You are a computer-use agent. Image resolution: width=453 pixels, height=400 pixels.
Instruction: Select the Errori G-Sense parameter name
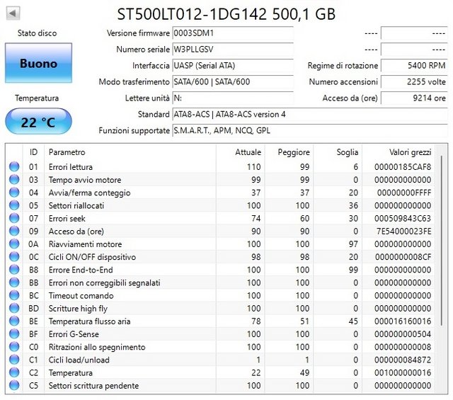click(74, 334)
